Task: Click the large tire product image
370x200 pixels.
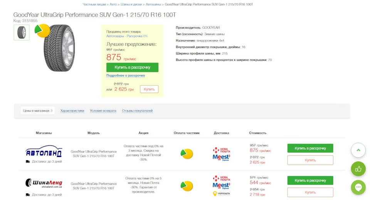Action: click(x=59, y=48)
